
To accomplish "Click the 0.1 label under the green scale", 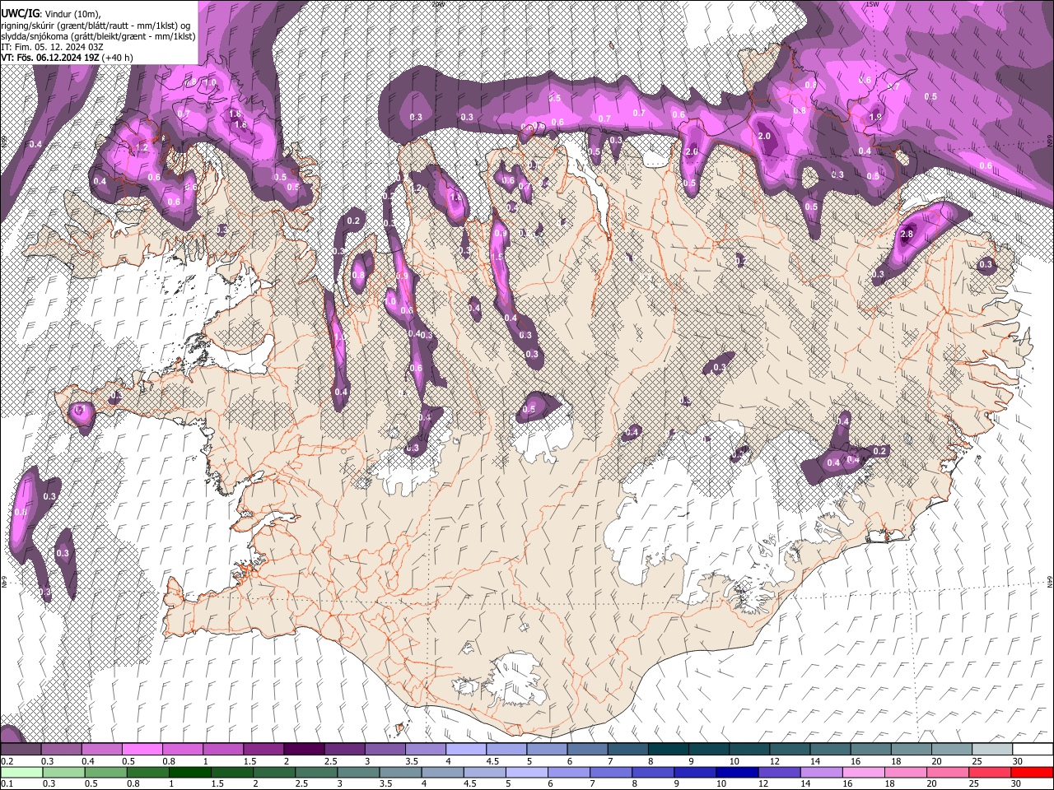I will (x=7, y=783).
